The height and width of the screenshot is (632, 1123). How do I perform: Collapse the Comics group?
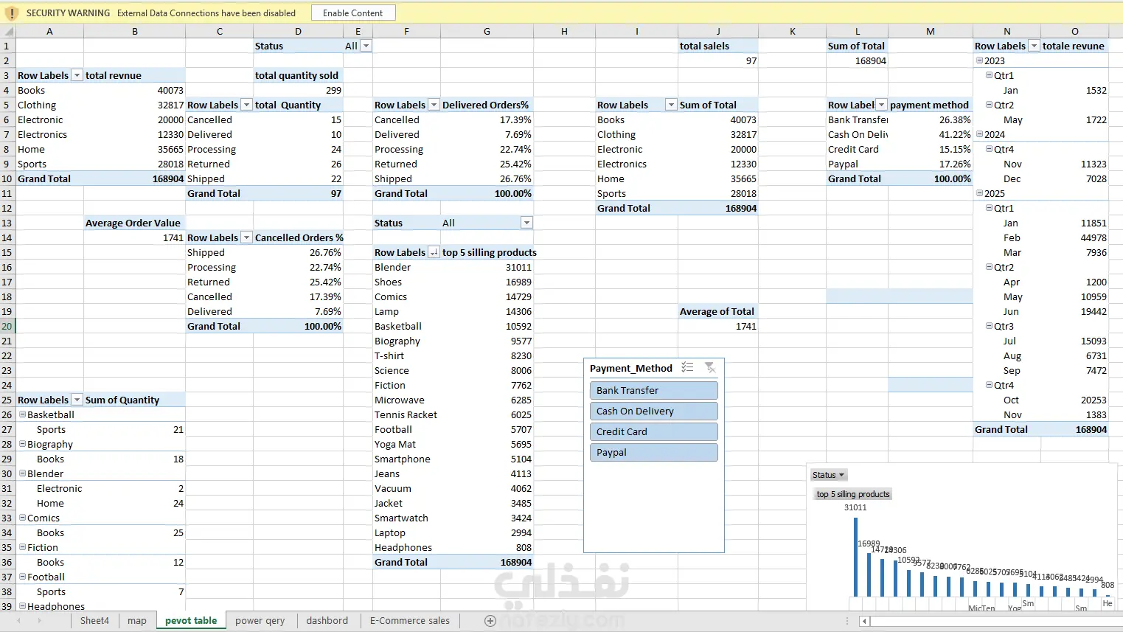click(22, 518)
